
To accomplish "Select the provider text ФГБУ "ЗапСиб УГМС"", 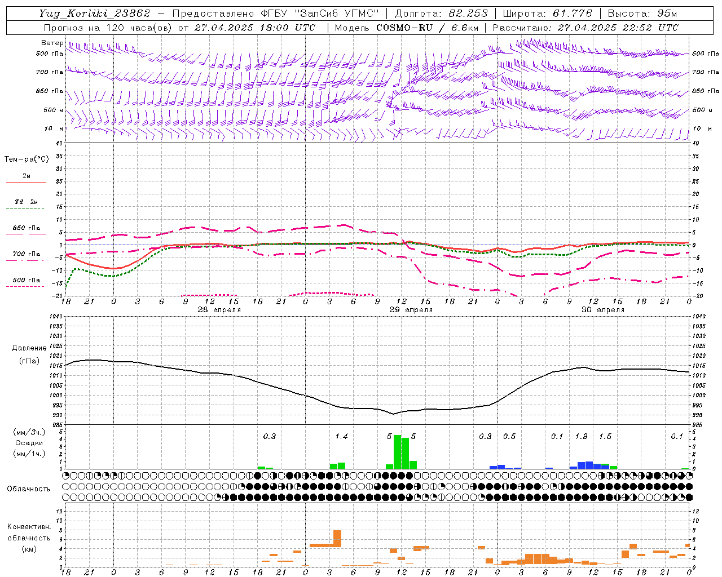I will tap(320, 14).
